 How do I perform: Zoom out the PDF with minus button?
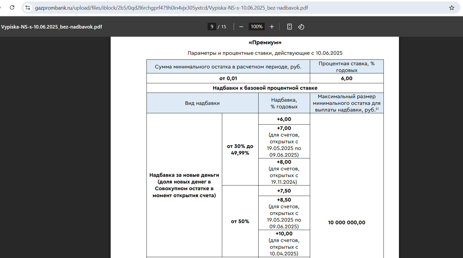pyautogui.click(x=241, y=27)
